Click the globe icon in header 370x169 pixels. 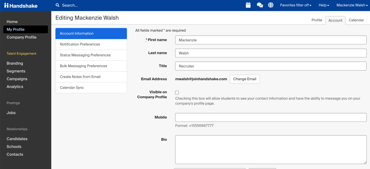pyautogui.click(x=271, y=5)
